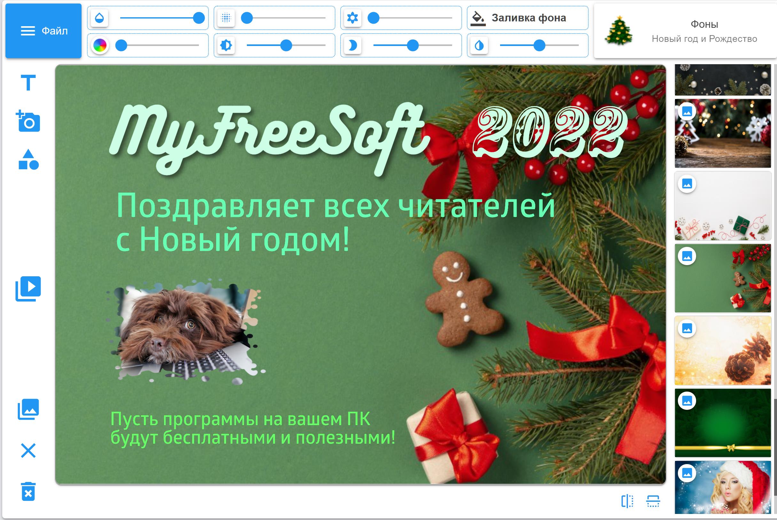Select white gifts background thumbnail
Viewport: 777px width, 520px height.
click(723, 206)
